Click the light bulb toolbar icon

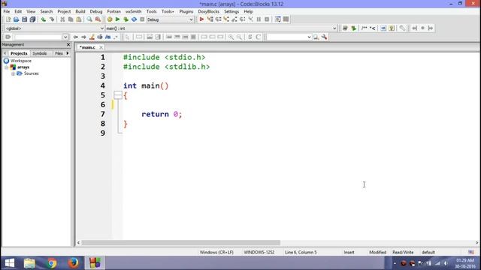pos(392,28)
